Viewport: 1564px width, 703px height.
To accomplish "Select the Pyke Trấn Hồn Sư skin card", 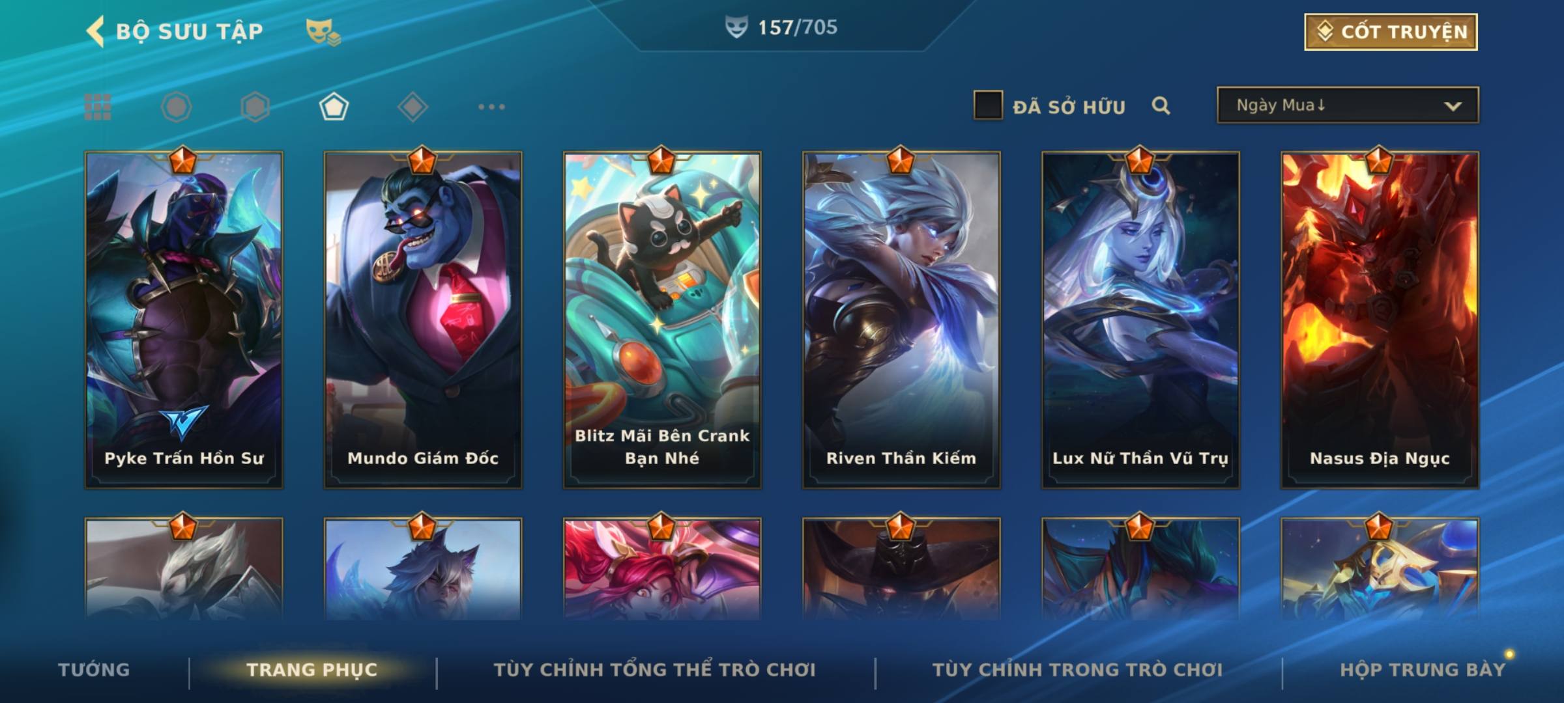I will click(184, 320).
